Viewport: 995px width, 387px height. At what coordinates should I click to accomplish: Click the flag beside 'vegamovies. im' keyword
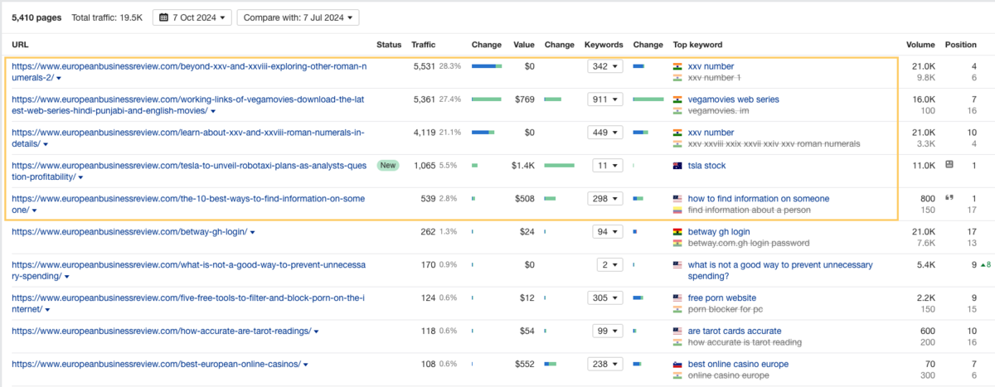click(x=677, y=110)
